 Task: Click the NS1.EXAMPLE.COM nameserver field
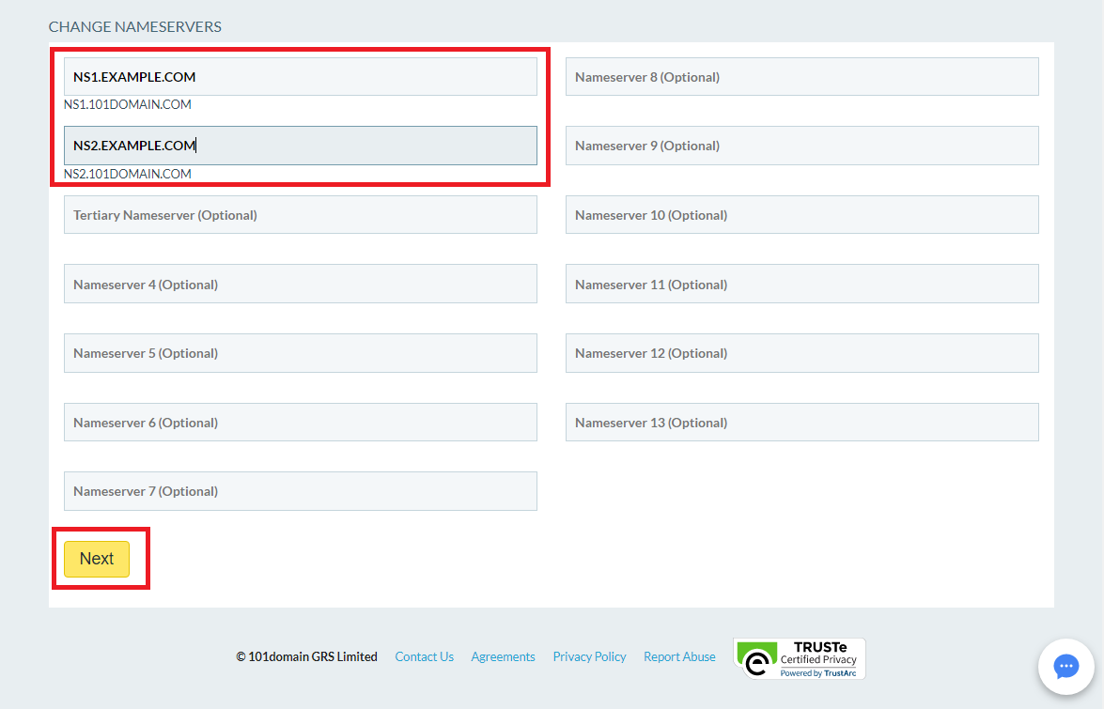[300, 76]
